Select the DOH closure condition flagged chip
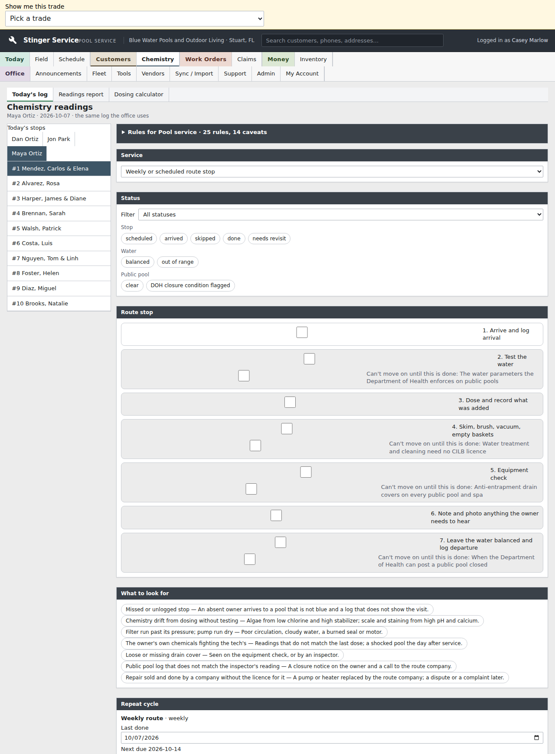 pos(190,285)
